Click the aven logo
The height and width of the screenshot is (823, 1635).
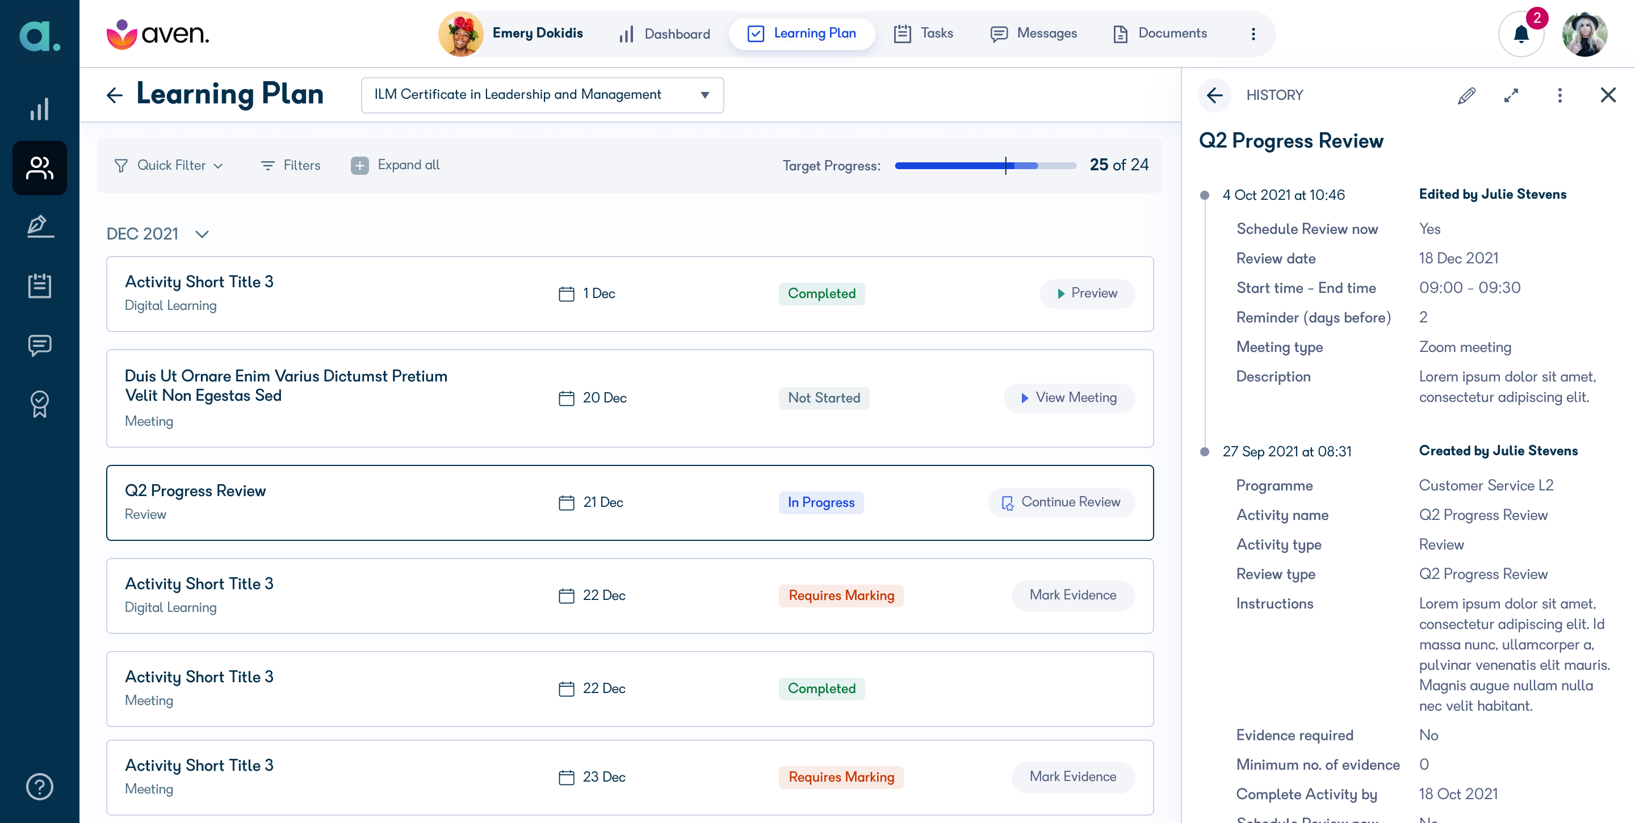[x=158, y=33]
